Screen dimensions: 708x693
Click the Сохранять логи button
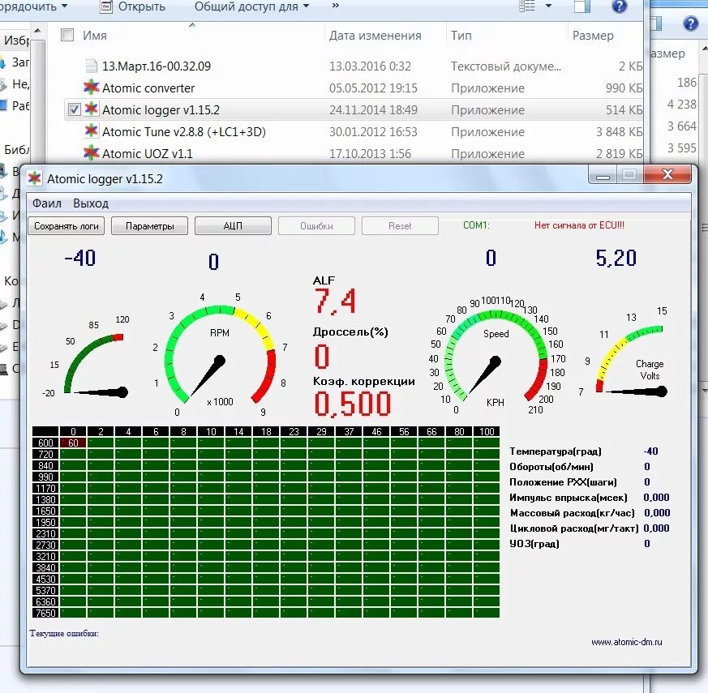pyautogui.click(x=67, y=226)
